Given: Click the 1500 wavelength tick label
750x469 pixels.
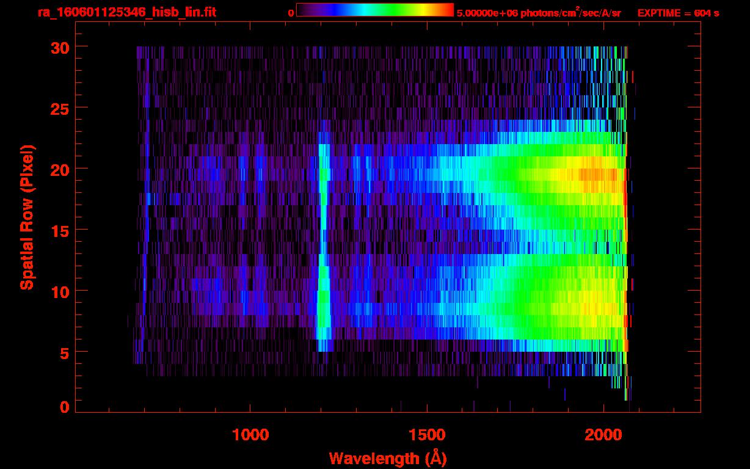Looking at the screenshot, I should [427, 435].
